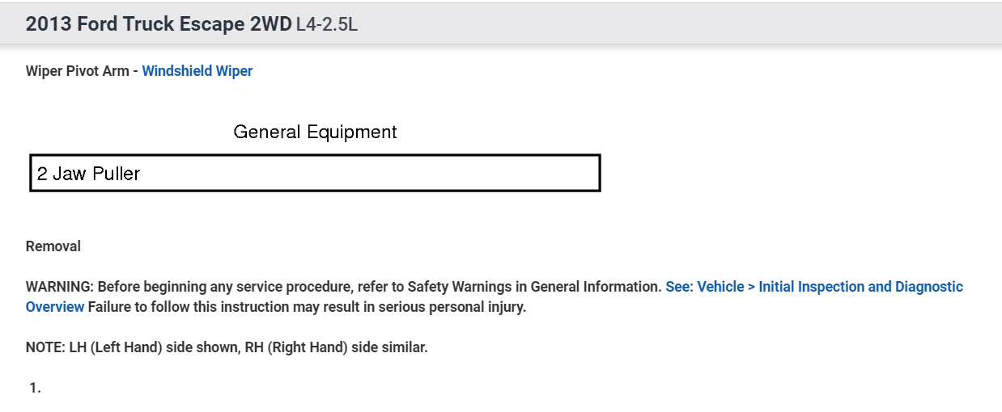Click the L4-2.5L engine label
The height and width of the screenshot is (412, 1002).
click(327, 25)
